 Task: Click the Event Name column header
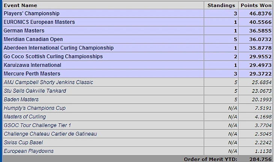[20, 5]
